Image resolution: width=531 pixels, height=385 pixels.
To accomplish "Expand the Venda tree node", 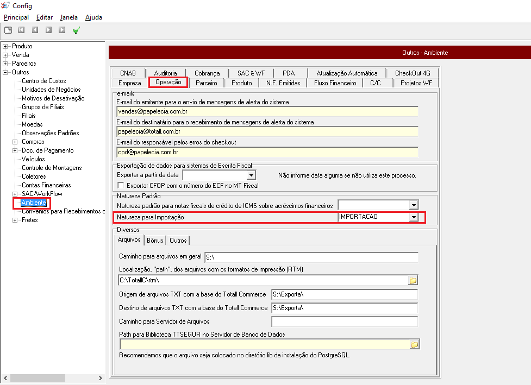I will point(5,55).
